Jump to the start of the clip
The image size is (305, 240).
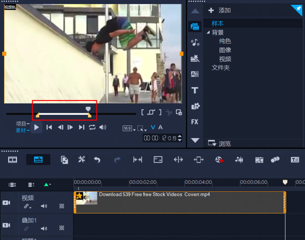pos(49,127)
